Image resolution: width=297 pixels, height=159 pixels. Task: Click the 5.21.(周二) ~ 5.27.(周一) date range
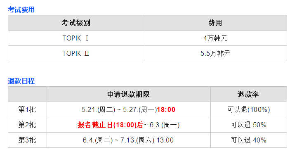tap(119, 109)
